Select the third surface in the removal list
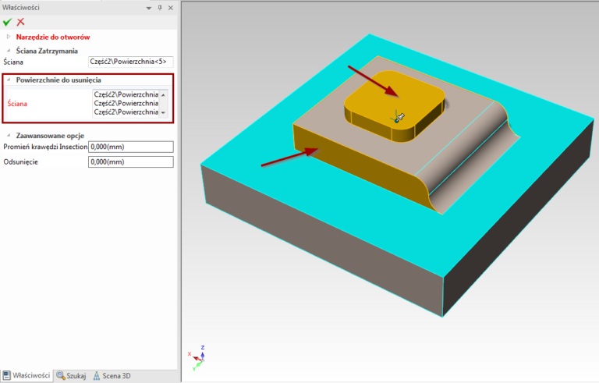Screen dimensions: 599x383 (126, 112)
